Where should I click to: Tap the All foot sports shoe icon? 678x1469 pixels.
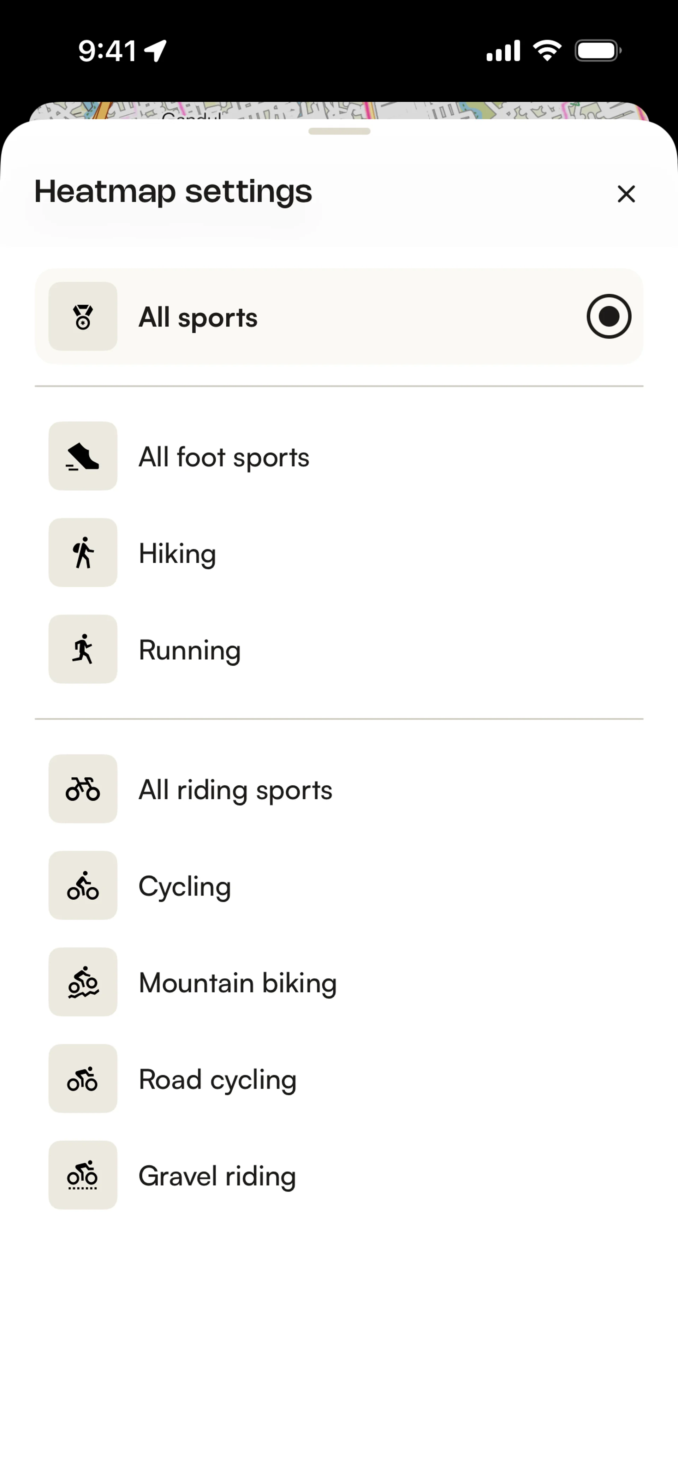(x=83, y=456)
